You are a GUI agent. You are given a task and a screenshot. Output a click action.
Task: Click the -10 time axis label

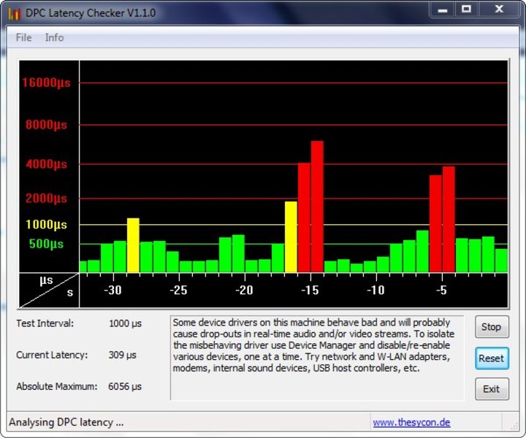[376, 290]
